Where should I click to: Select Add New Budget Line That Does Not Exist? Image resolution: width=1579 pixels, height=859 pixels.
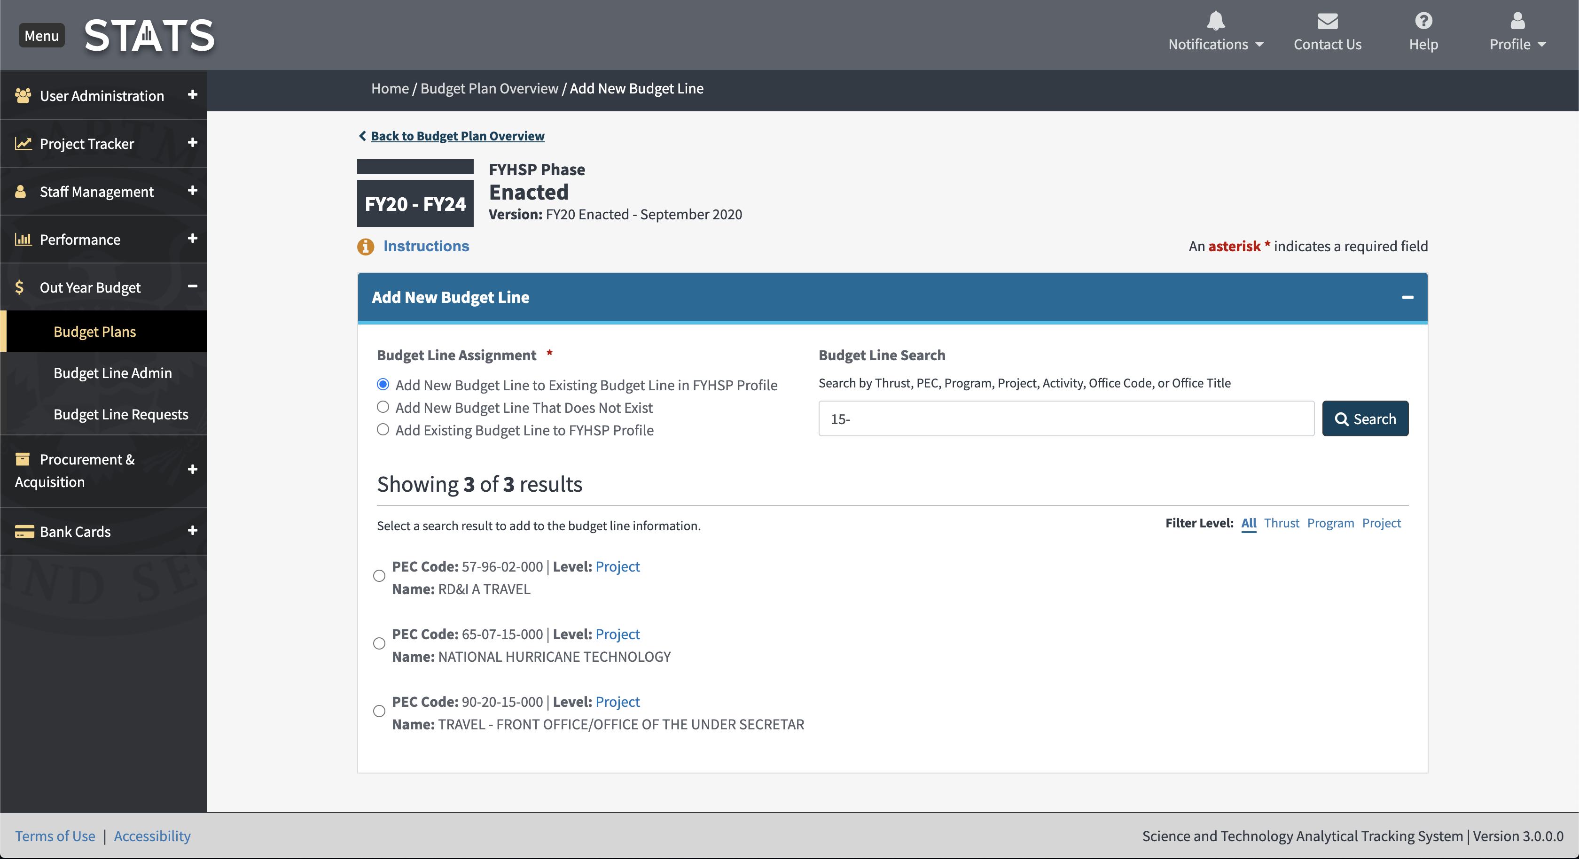pos(383,407)
